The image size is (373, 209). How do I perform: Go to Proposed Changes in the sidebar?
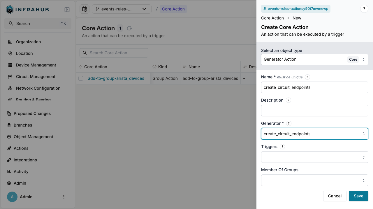(32, 113)
